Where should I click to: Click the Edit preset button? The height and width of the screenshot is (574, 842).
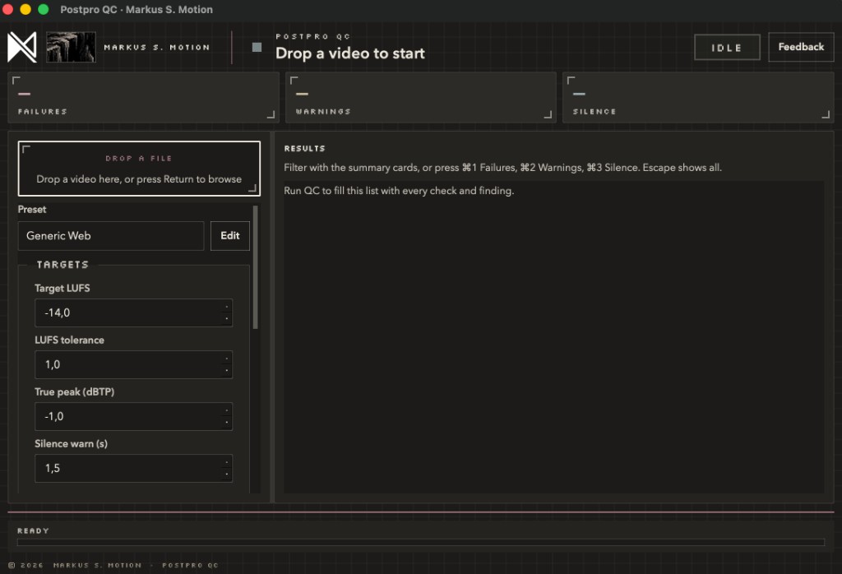(230, 236)
